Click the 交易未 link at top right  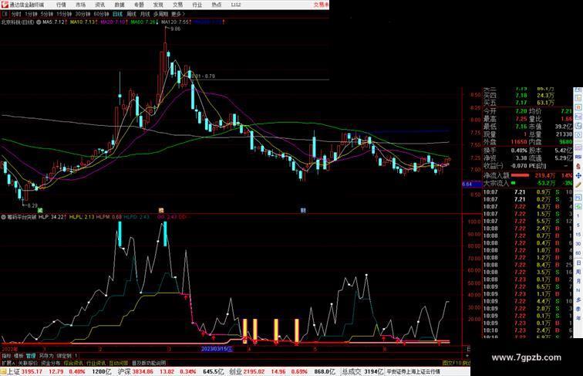[322, 5]
